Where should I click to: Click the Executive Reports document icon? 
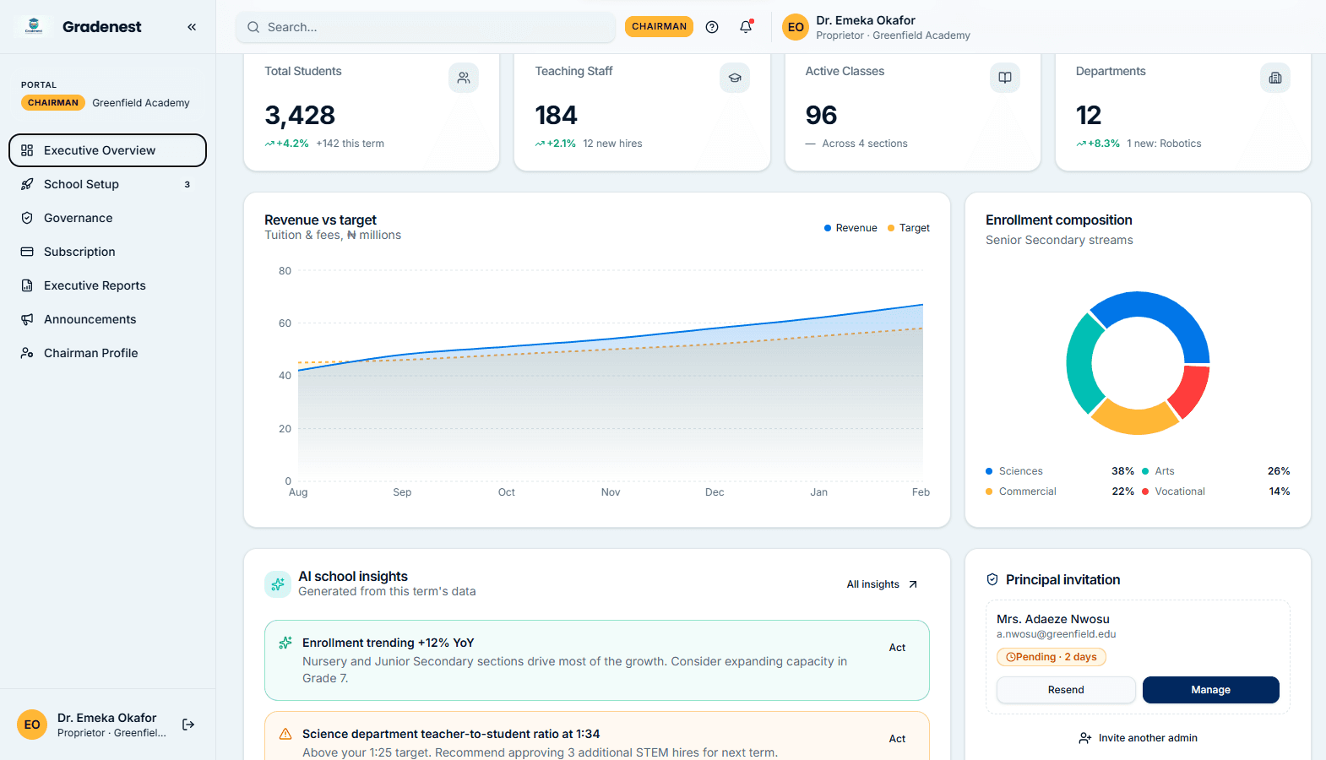(x=27, y=285)
